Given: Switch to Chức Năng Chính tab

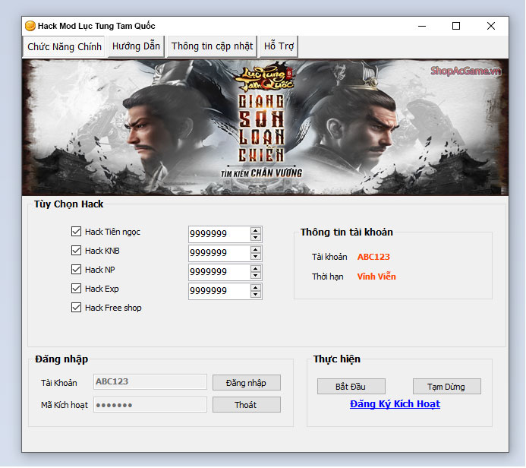Looking at the screenshot, I should click(64, 46).
